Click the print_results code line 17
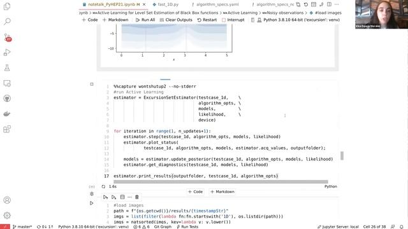 [196, 176]
